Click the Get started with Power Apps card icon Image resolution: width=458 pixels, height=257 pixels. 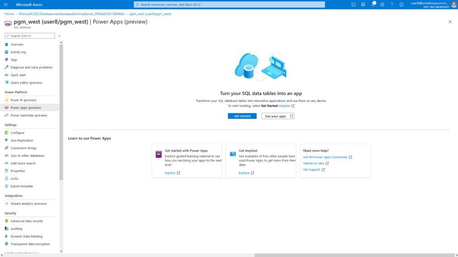159,154
